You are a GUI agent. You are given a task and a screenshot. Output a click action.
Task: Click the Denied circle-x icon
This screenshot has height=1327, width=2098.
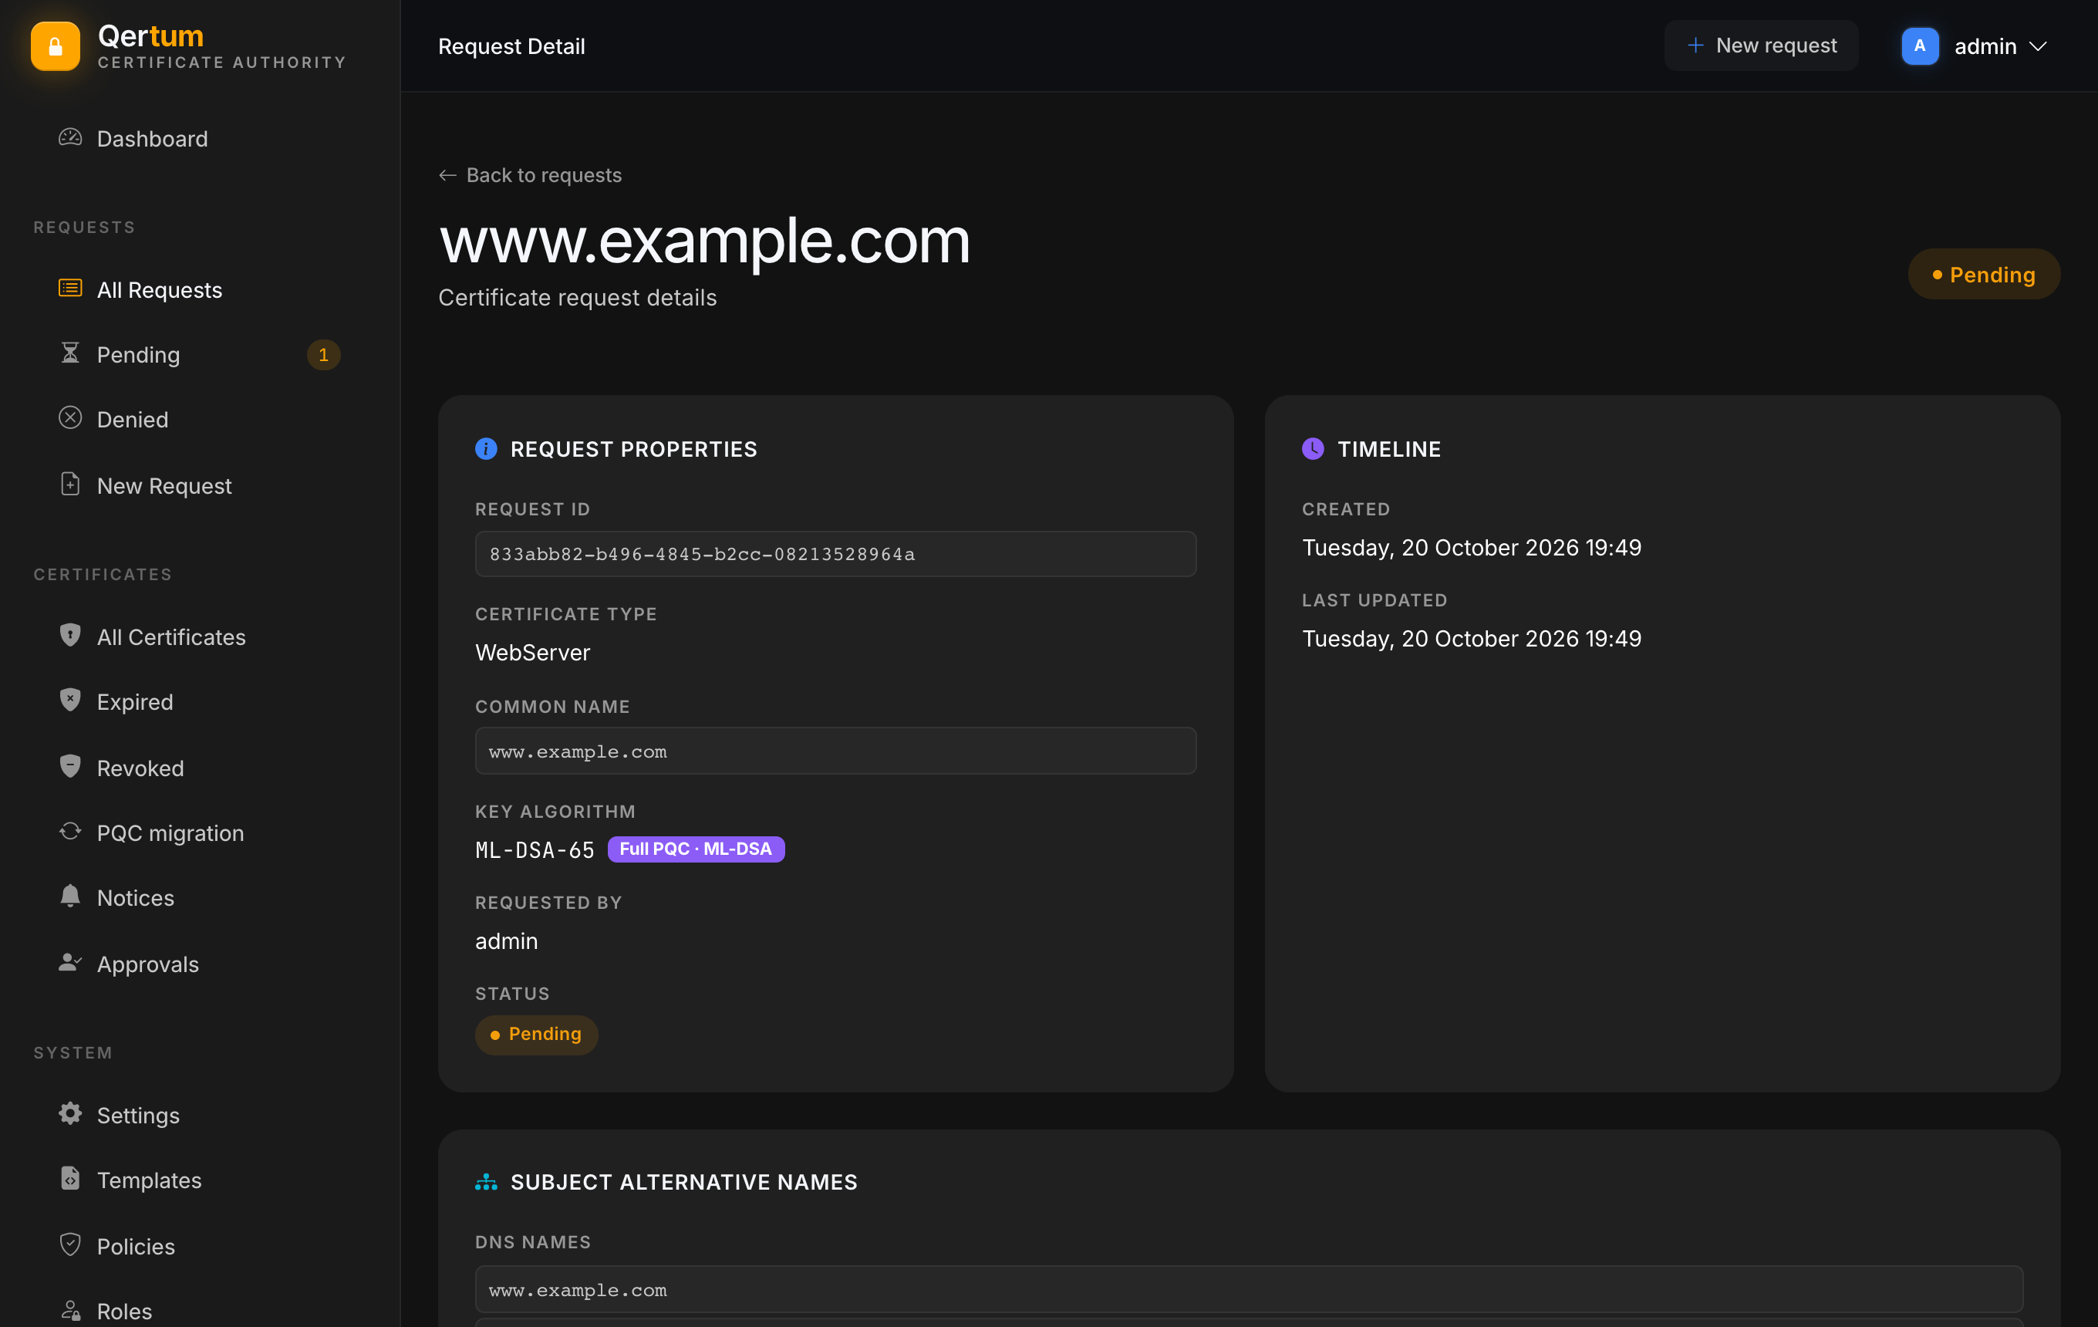pyautogui.click(x=69, y=418)
